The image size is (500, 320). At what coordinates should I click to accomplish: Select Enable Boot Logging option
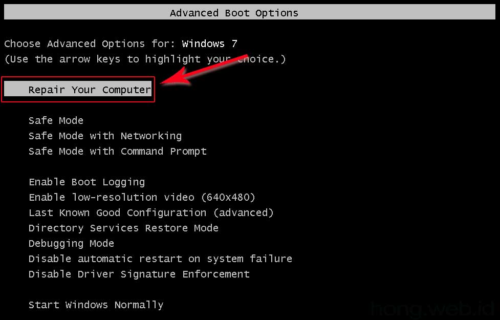pyautogui.click(x=86, y=182)
